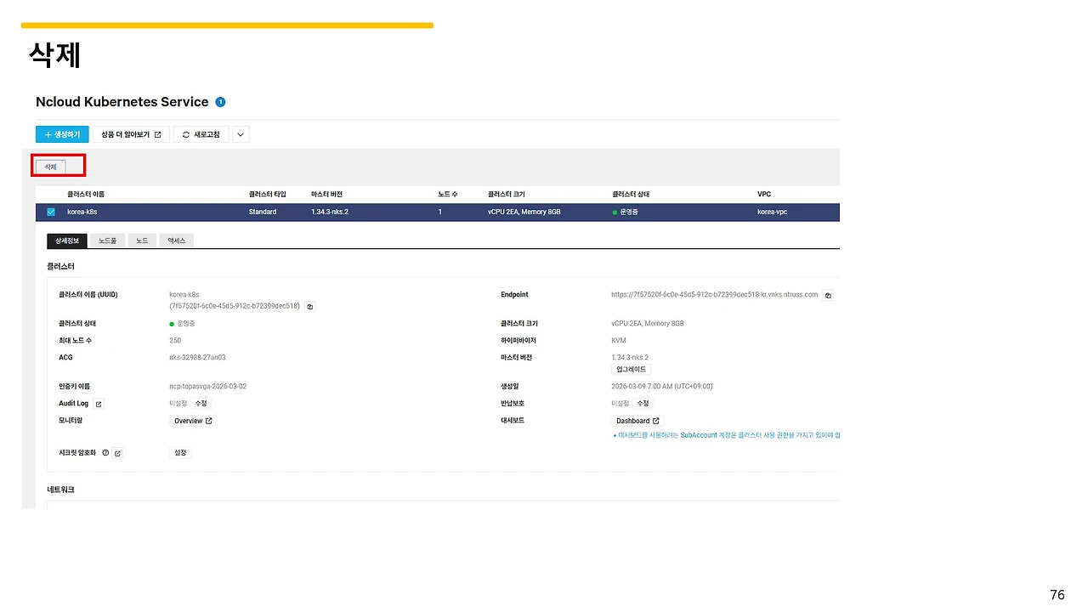Click the 생성하기 create button
1088x612 pixels.
point(62,134)
